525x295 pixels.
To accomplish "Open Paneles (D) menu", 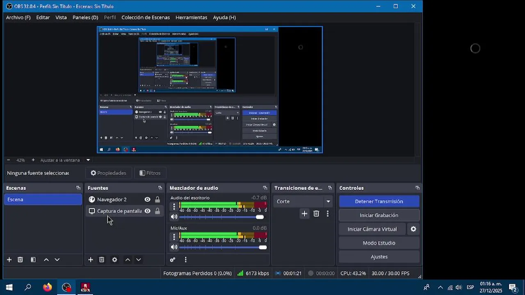I will [x=85, y=18].
